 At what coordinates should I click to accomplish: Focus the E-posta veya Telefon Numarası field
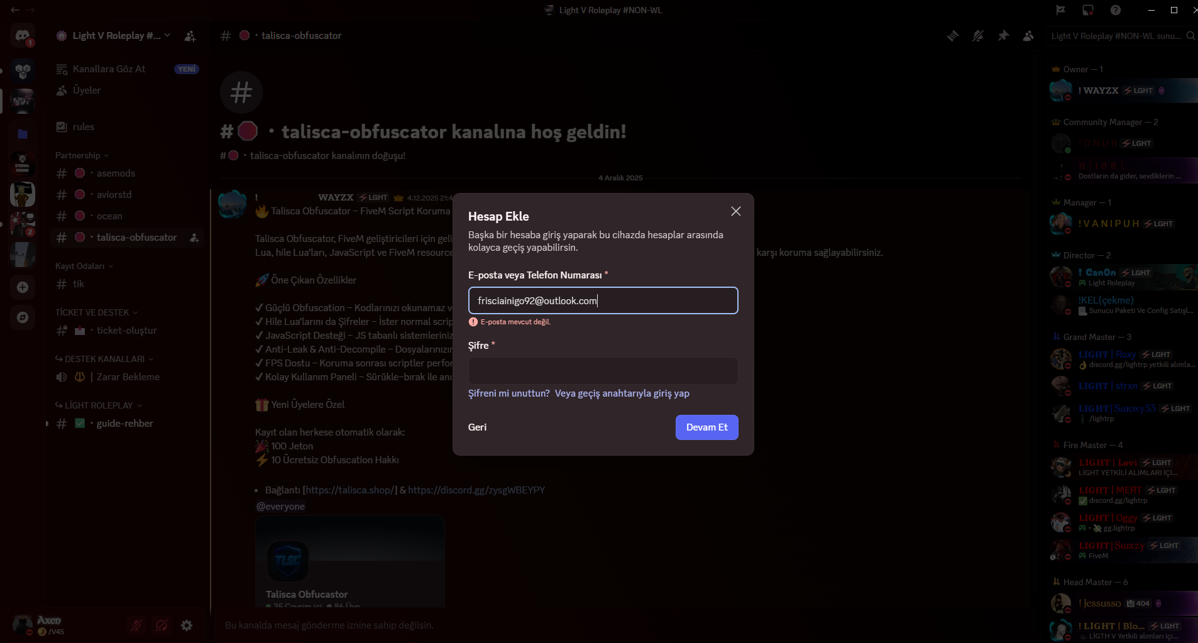tap(603, 300)
